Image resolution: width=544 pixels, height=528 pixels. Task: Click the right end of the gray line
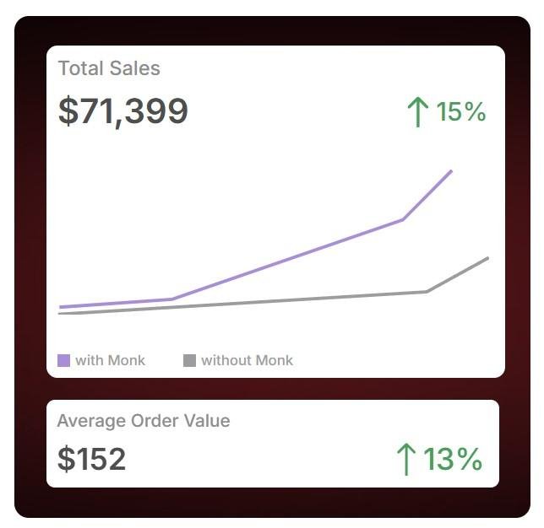[x=487, y=258]
